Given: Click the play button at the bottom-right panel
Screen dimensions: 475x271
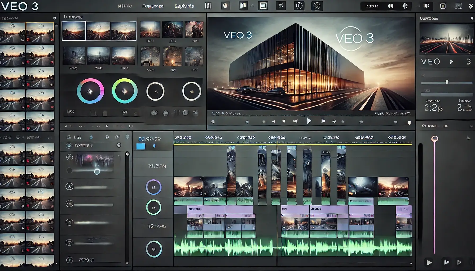Looking at the screenshot, I should click(429, 263).
